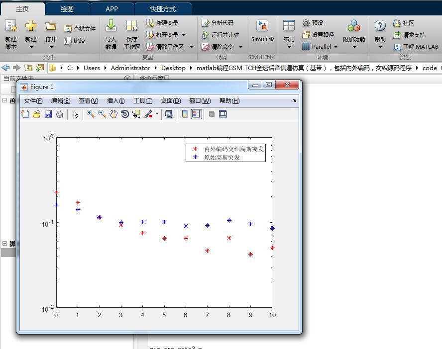Viewport: 442px width, 349px height.
Task: Toggle the Data Cursor tool
Action: (136, 114)
